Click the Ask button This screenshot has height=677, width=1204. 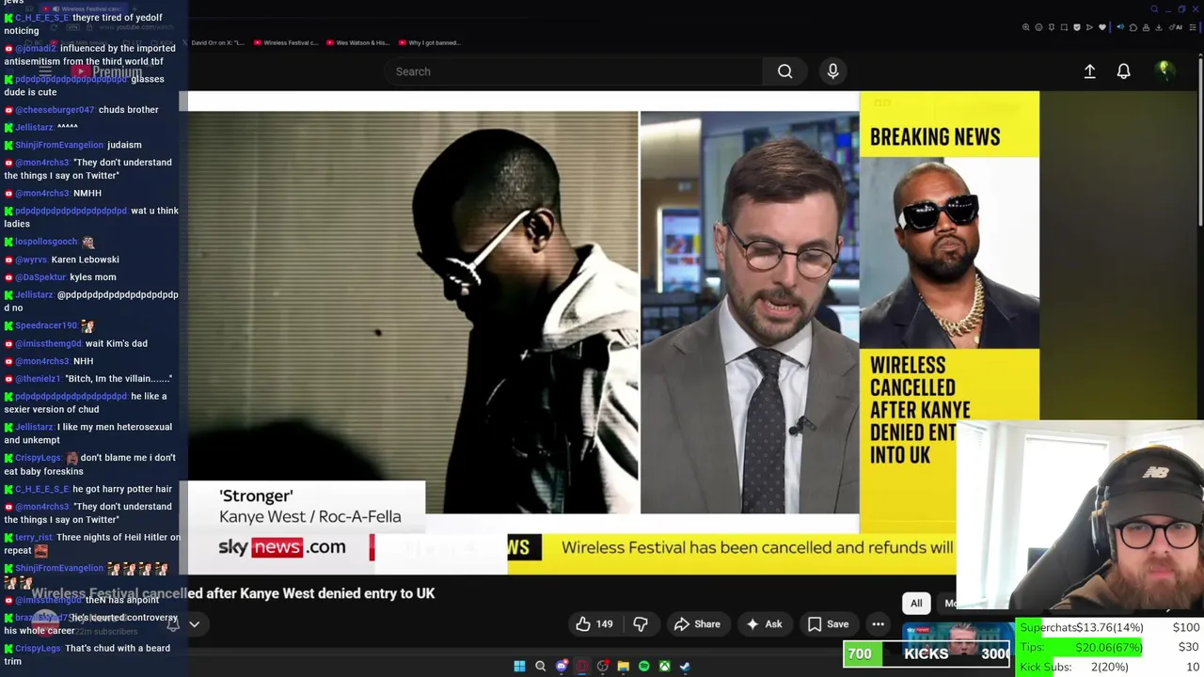764,624
